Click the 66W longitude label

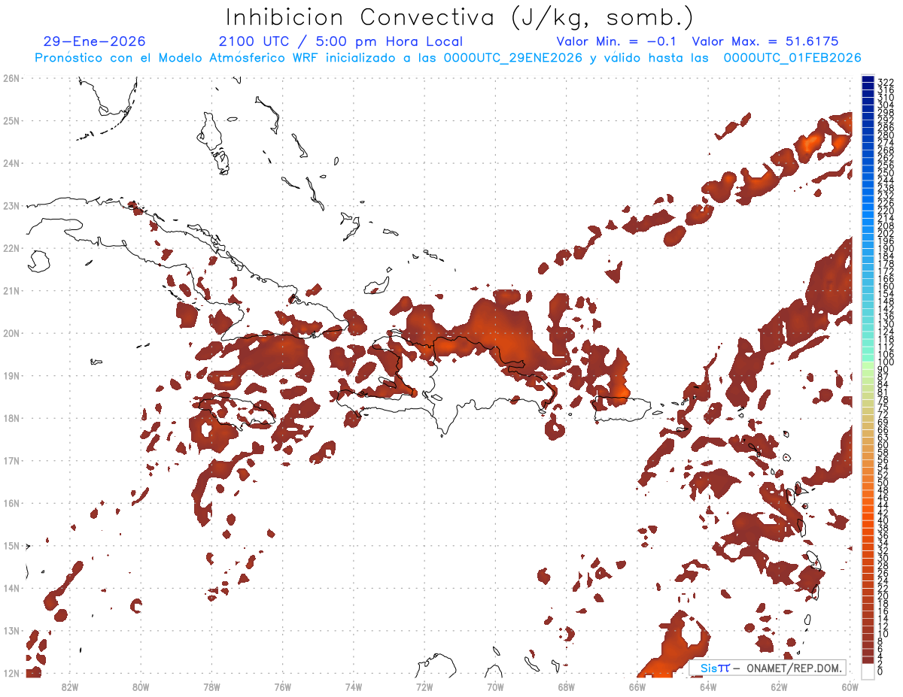(x=637, y=686)
